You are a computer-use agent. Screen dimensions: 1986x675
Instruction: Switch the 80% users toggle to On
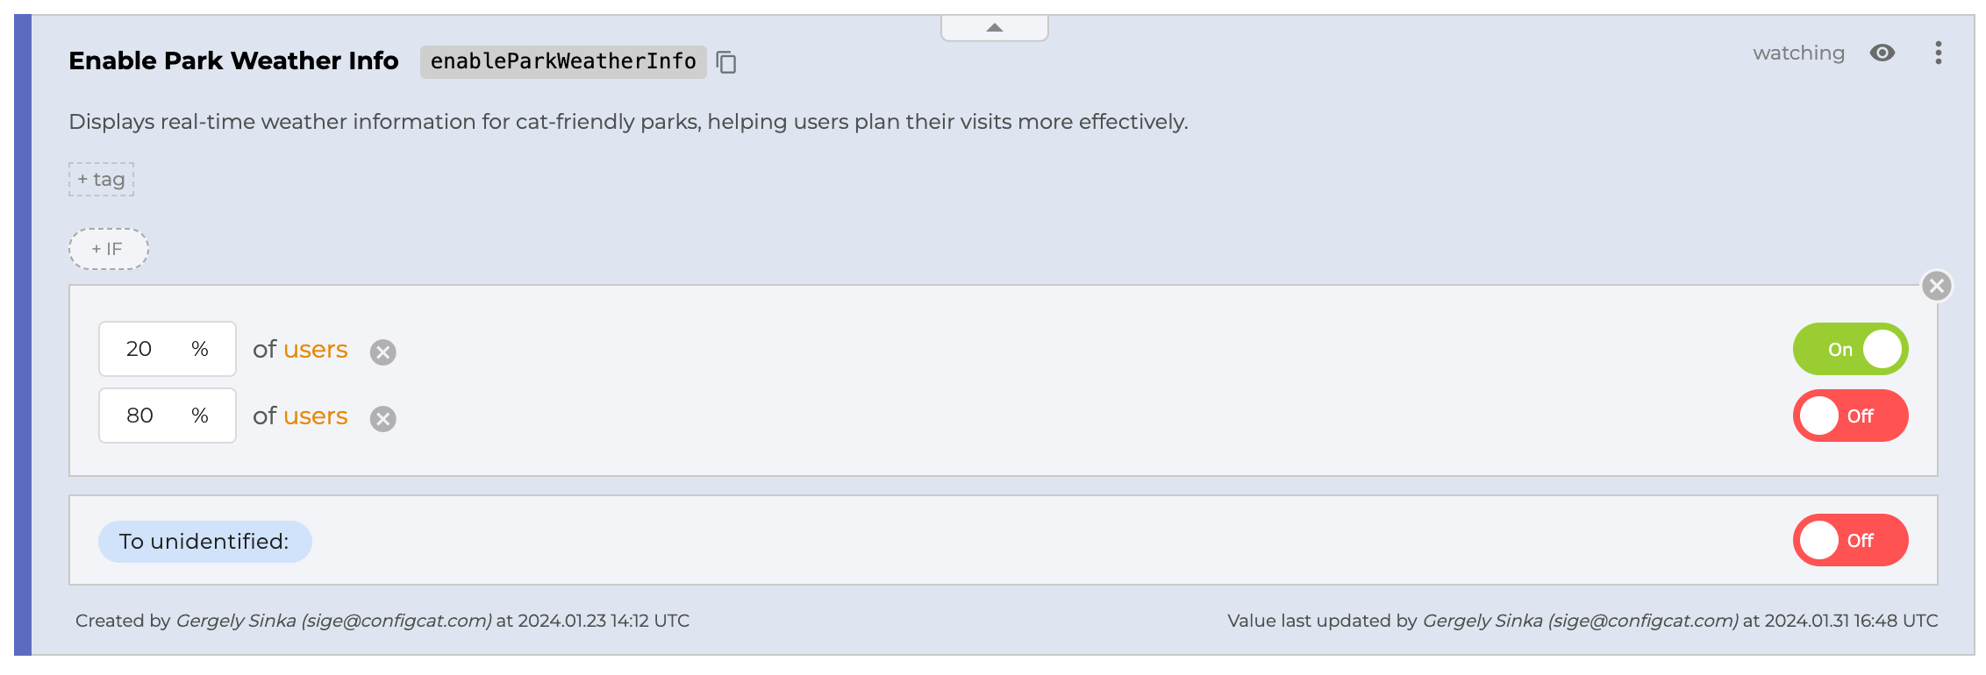tap(1850, 416)
